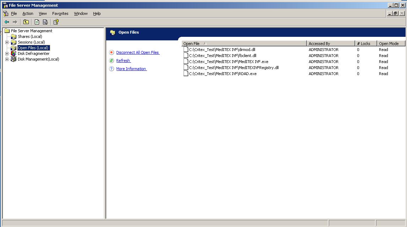Open the Action menu
The height and width of the screenshot is (227, 407).
point(28,13)
